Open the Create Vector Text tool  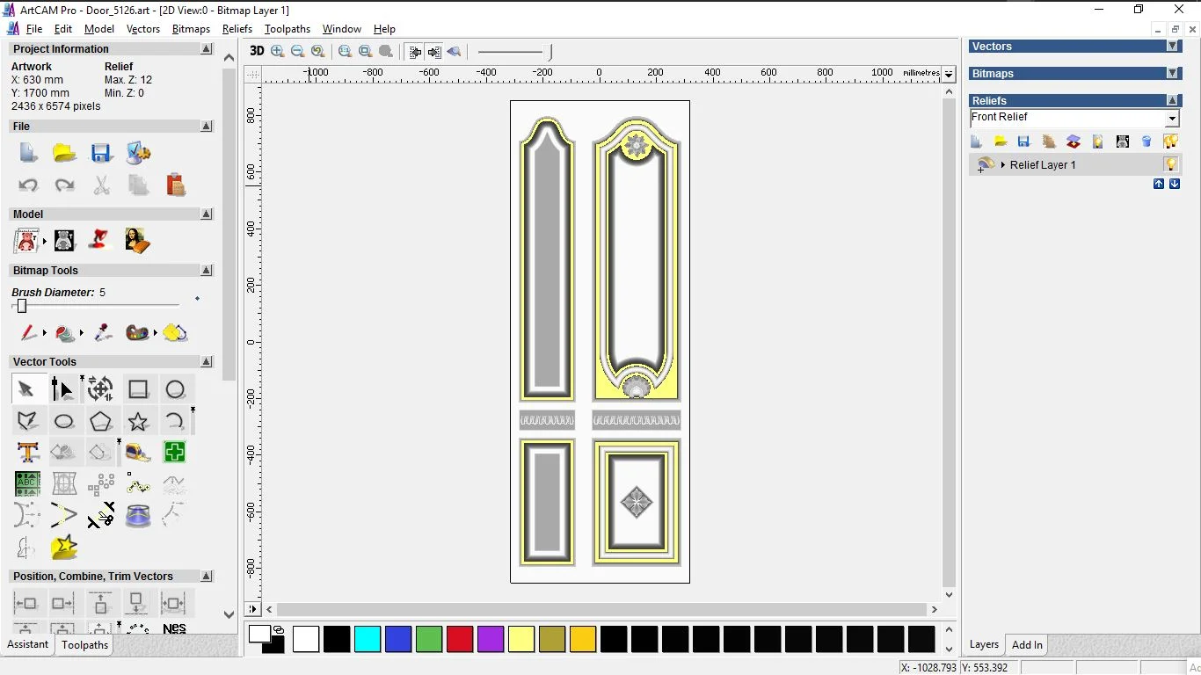(27, 452)
